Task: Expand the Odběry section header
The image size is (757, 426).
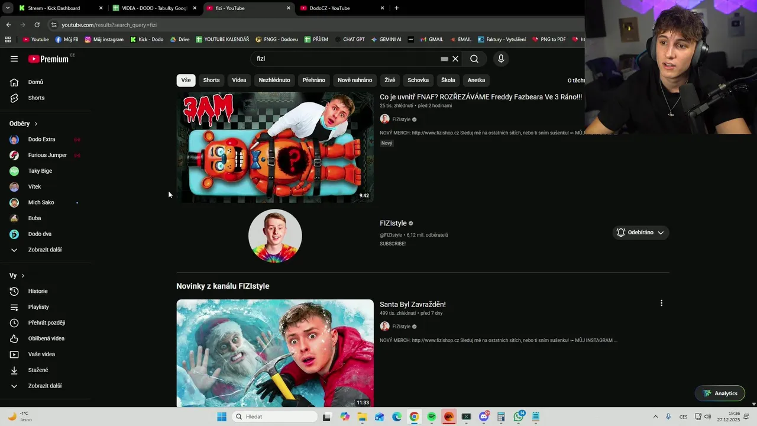Action: coord(24,124)
